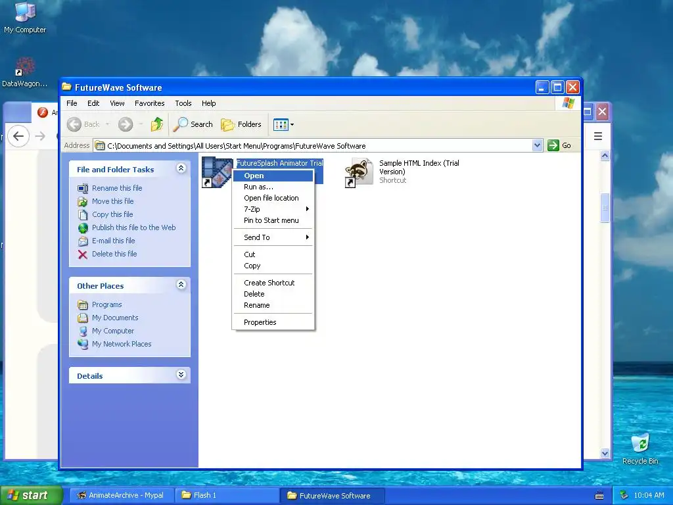Viewport: 673px width, 505px height.
Task: Click the Sample HTML Index (Trial Version) label
Action: click(x=419, y=168)
